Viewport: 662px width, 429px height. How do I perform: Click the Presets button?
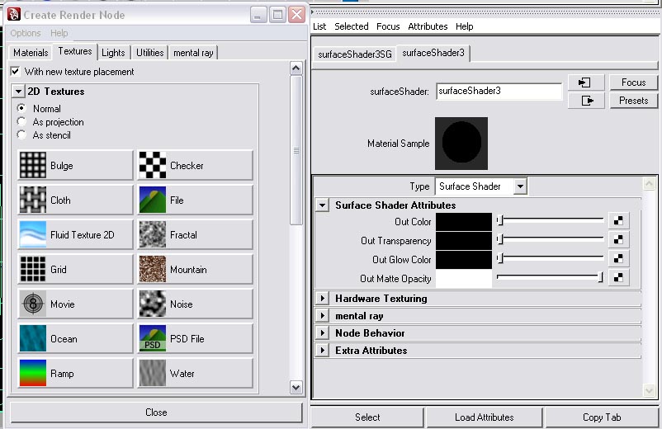[633, 101]
